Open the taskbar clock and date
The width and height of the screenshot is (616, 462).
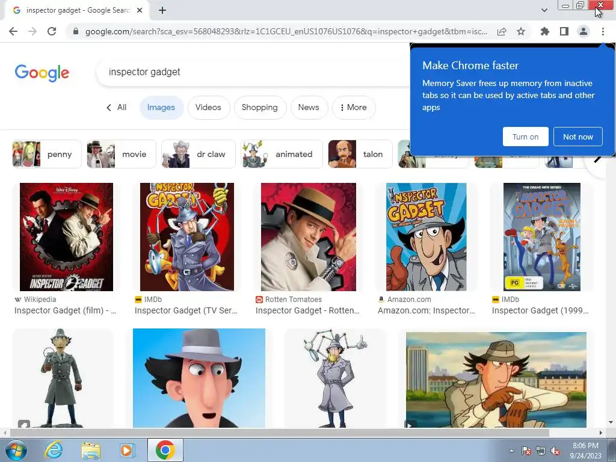click(x=585, y=451)
